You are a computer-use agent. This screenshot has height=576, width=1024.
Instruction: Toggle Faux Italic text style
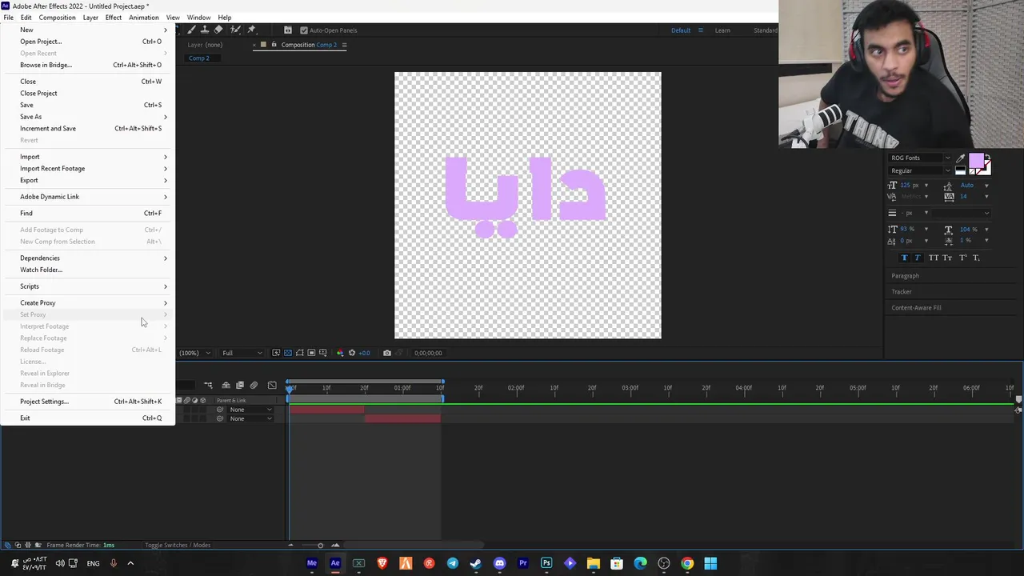[918, 258]
